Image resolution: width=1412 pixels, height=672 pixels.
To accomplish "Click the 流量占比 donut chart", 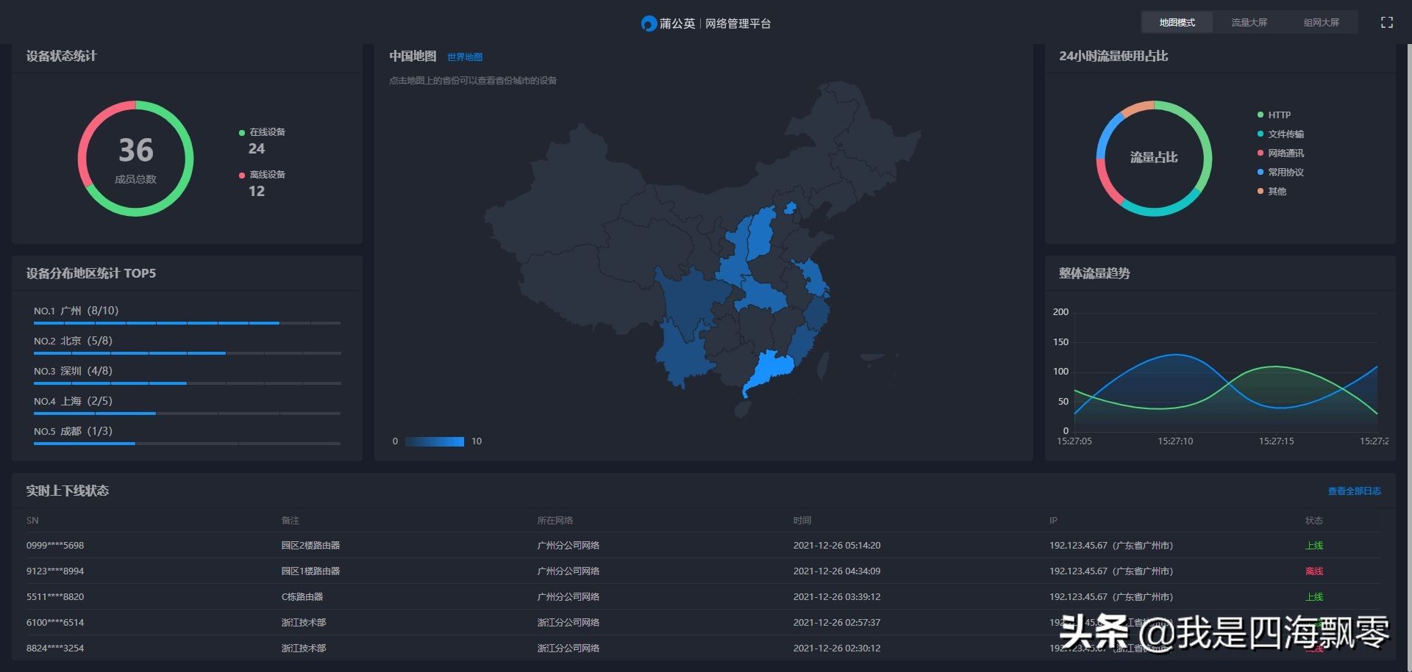I will pos(1154,159).
